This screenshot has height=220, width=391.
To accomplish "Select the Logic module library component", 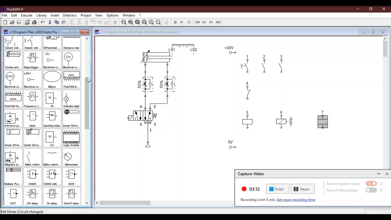I will point(71,138).
